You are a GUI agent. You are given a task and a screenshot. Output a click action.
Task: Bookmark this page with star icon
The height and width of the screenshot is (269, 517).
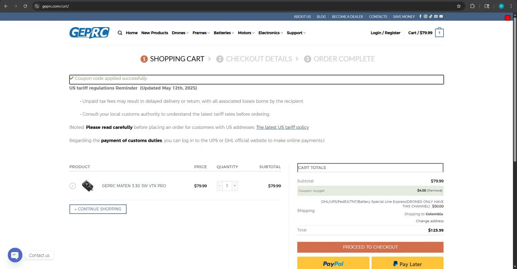459,6
